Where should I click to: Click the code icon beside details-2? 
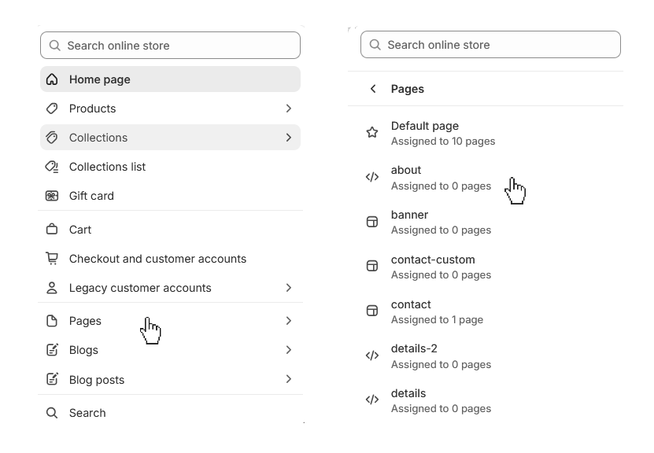(372, 355)
